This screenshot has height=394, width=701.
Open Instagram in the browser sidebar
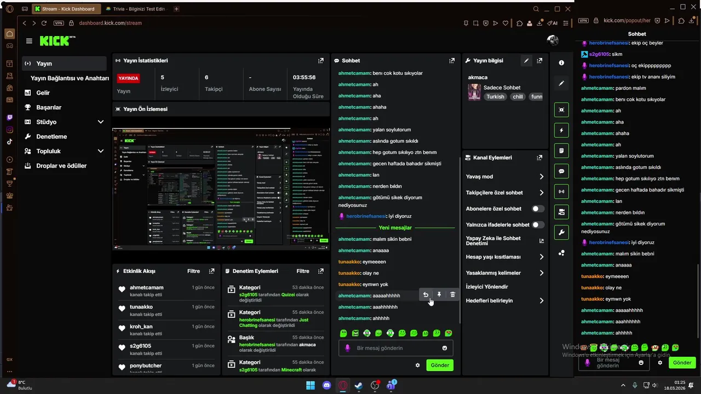(9, 130)
